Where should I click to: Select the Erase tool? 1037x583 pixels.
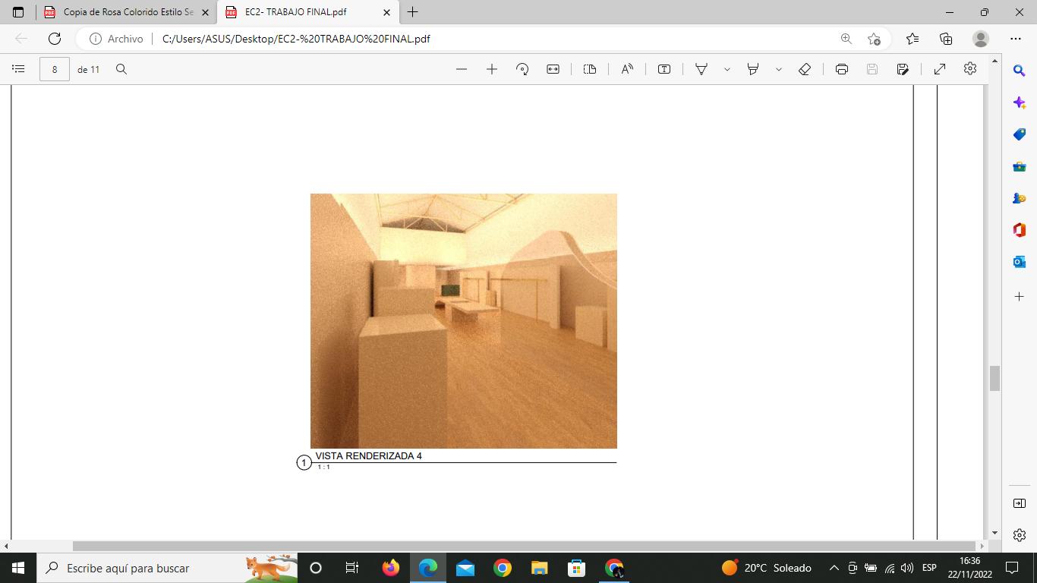(805, 69)
